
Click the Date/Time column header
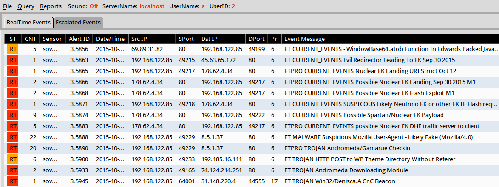click(x=110, y=39)
